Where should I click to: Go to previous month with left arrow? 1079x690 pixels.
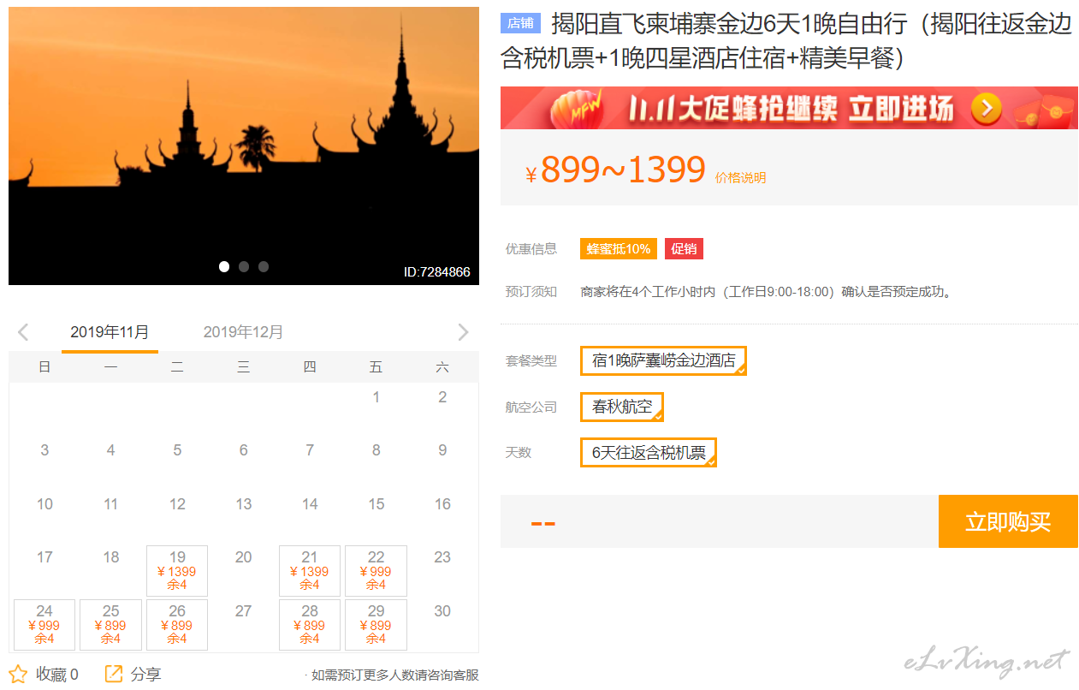pos(23,332)
